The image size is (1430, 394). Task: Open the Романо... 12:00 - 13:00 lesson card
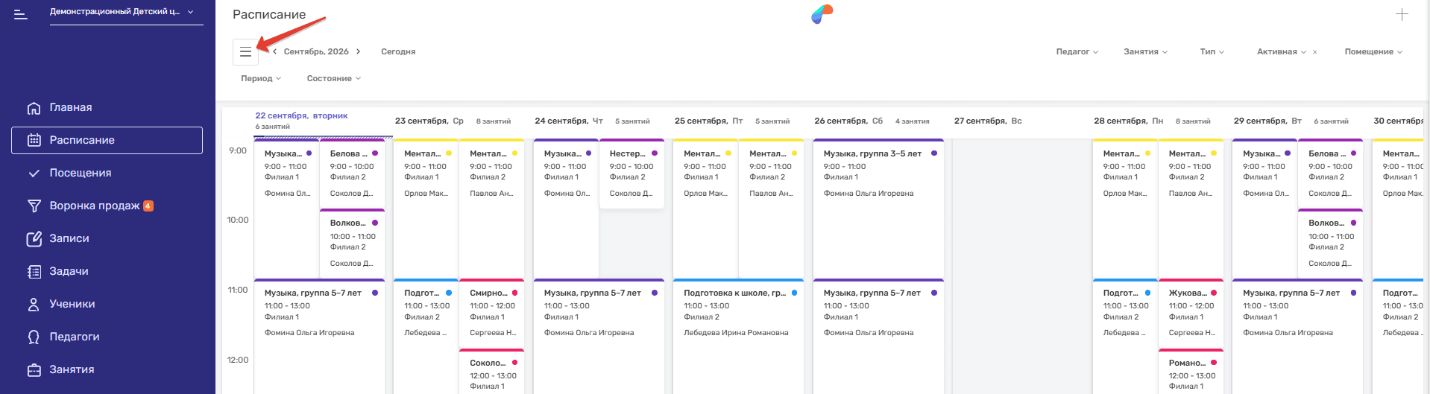tap(1191, 371)
